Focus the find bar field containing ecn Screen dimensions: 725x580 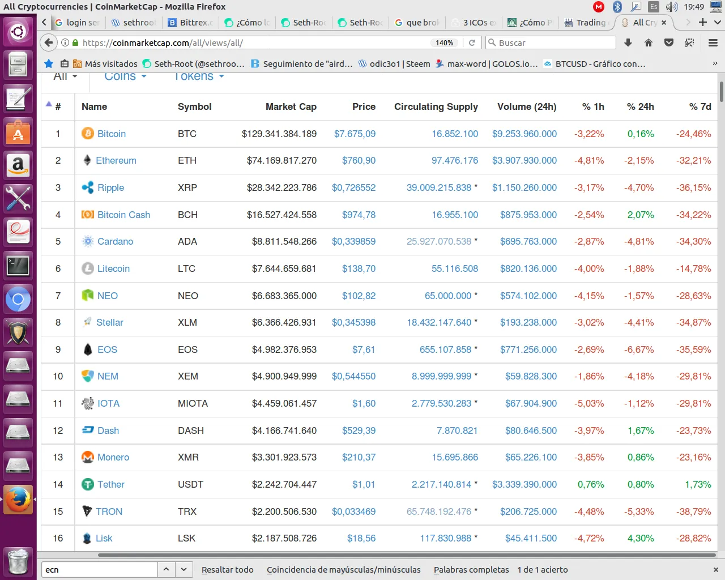point(100,569)
